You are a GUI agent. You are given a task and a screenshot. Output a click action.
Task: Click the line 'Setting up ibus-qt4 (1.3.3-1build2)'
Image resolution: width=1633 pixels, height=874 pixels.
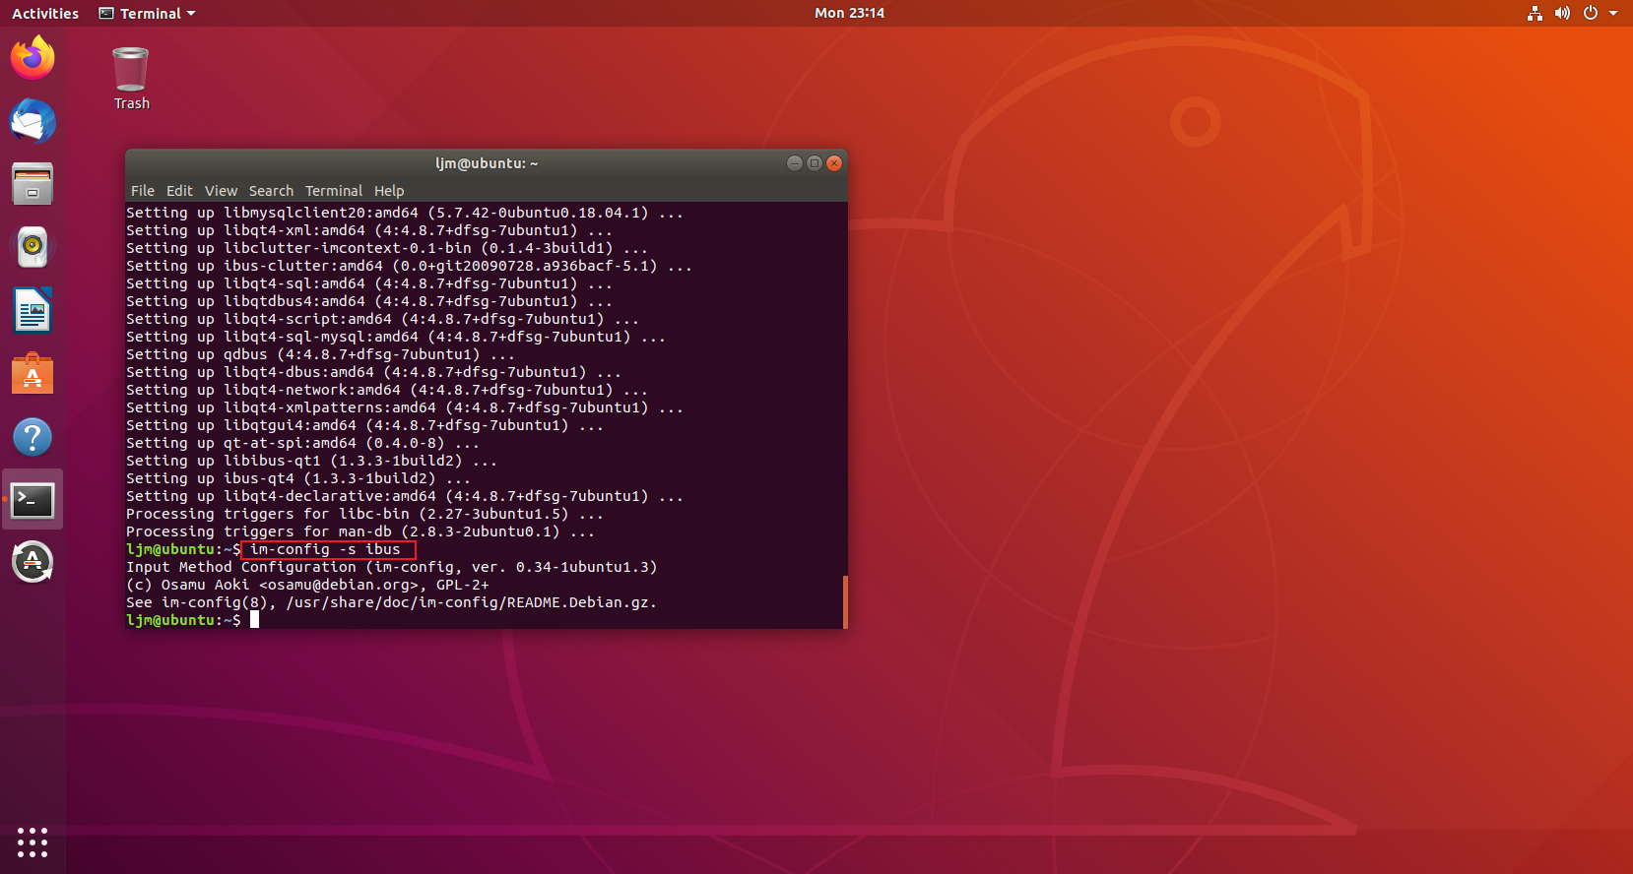tap(298, 478)
